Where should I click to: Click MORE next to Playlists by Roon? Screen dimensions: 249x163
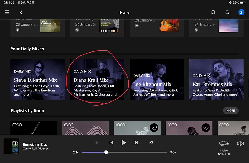point(231,110)
